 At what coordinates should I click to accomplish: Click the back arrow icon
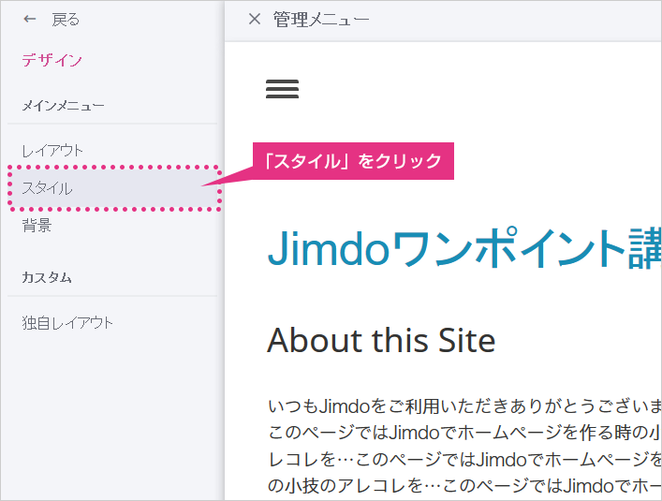point(30,19)
